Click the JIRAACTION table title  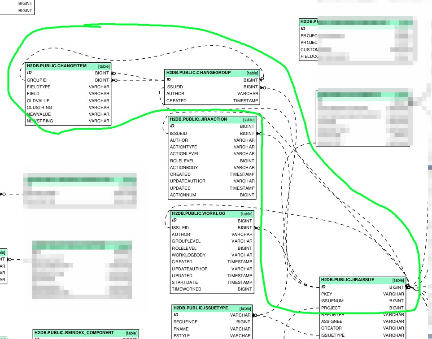(x=198, y=119)
